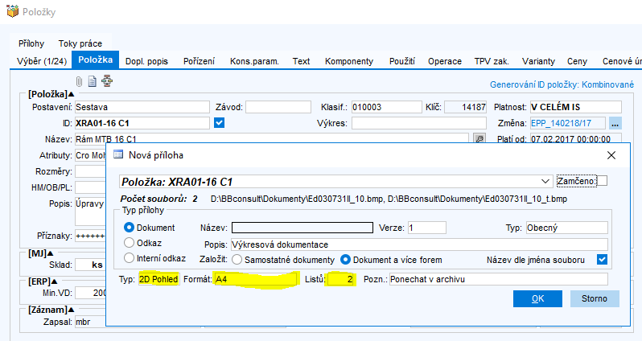The width and height of the screenshot is (642, 341).
Task: Open the Změna ellipsis browse button
Action: point(615,123)
